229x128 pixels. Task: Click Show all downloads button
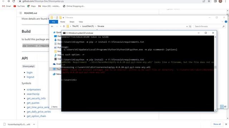[x=217, y=124]
